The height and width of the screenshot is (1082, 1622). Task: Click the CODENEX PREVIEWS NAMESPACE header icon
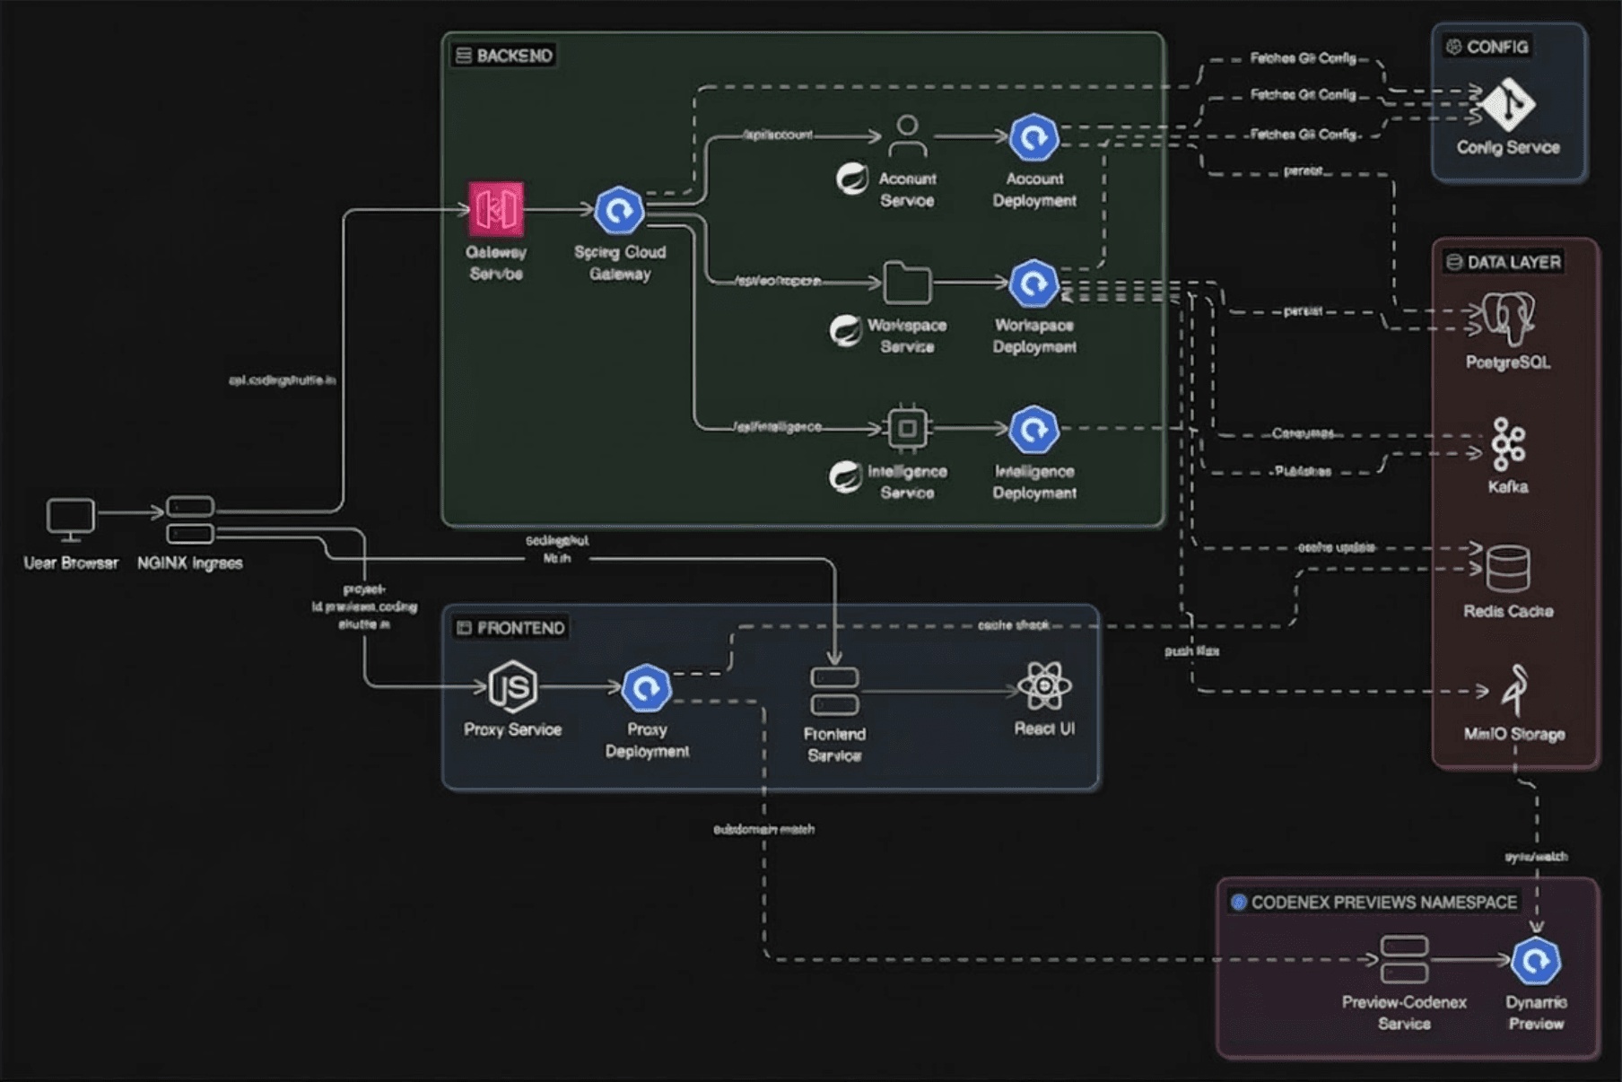1239,902
